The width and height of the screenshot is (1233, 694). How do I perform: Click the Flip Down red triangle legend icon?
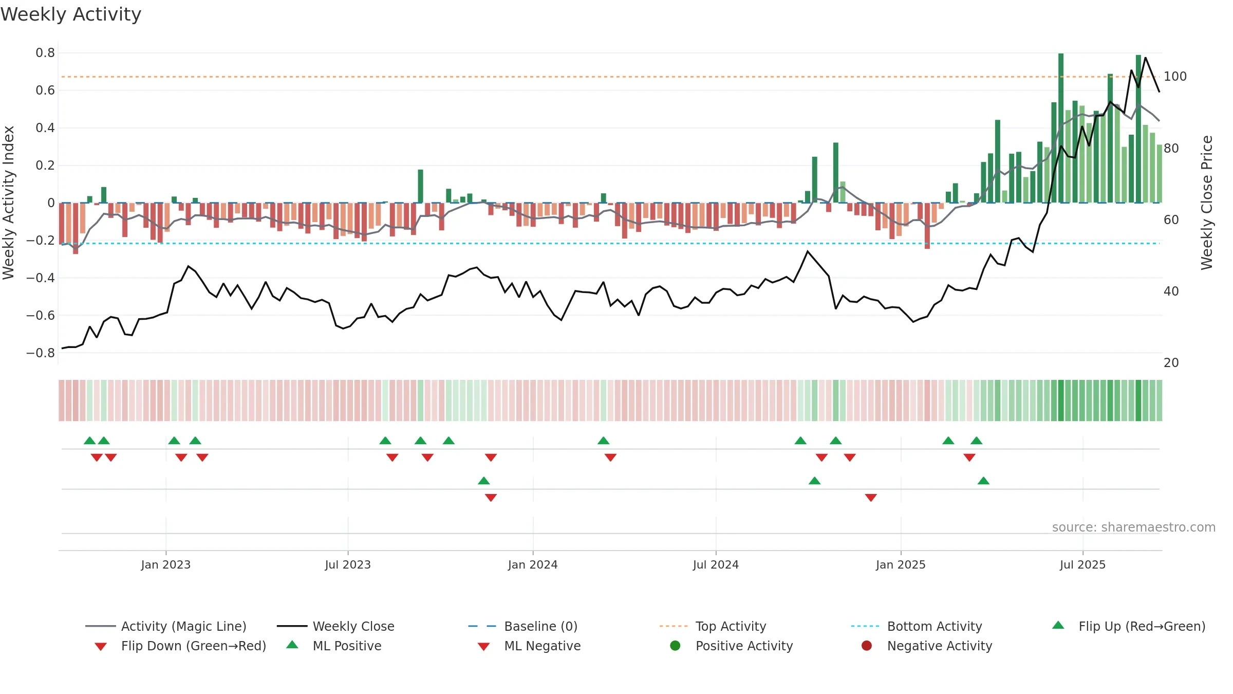coord(101,647)
